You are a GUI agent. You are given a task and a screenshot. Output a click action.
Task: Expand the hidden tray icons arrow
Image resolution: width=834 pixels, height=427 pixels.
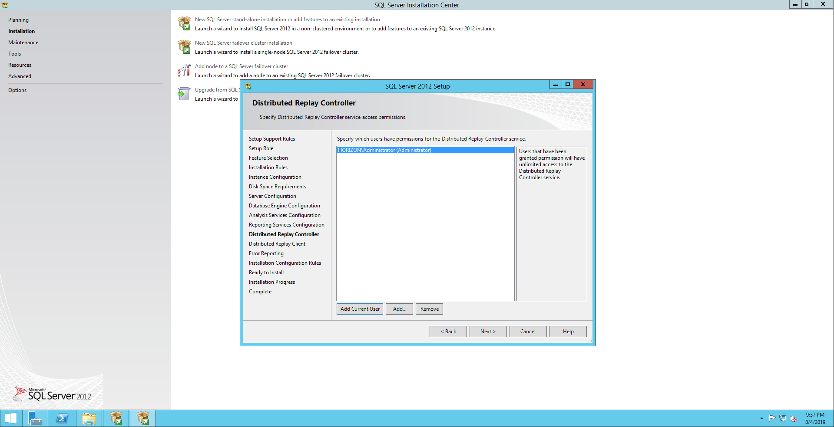[761, 418]
